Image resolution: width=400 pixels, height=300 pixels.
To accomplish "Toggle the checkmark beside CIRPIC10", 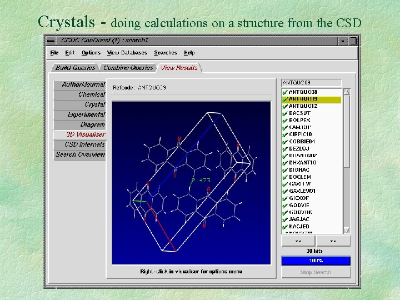I will (x=285, y=134).
